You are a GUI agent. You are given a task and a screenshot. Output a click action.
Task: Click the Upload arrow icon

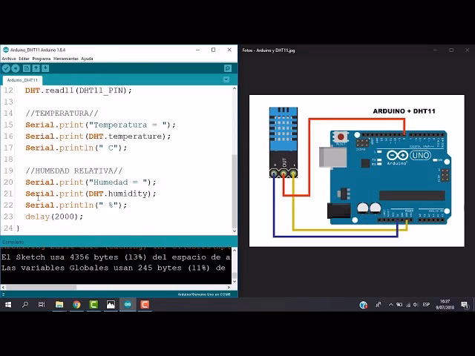[16, 68]
